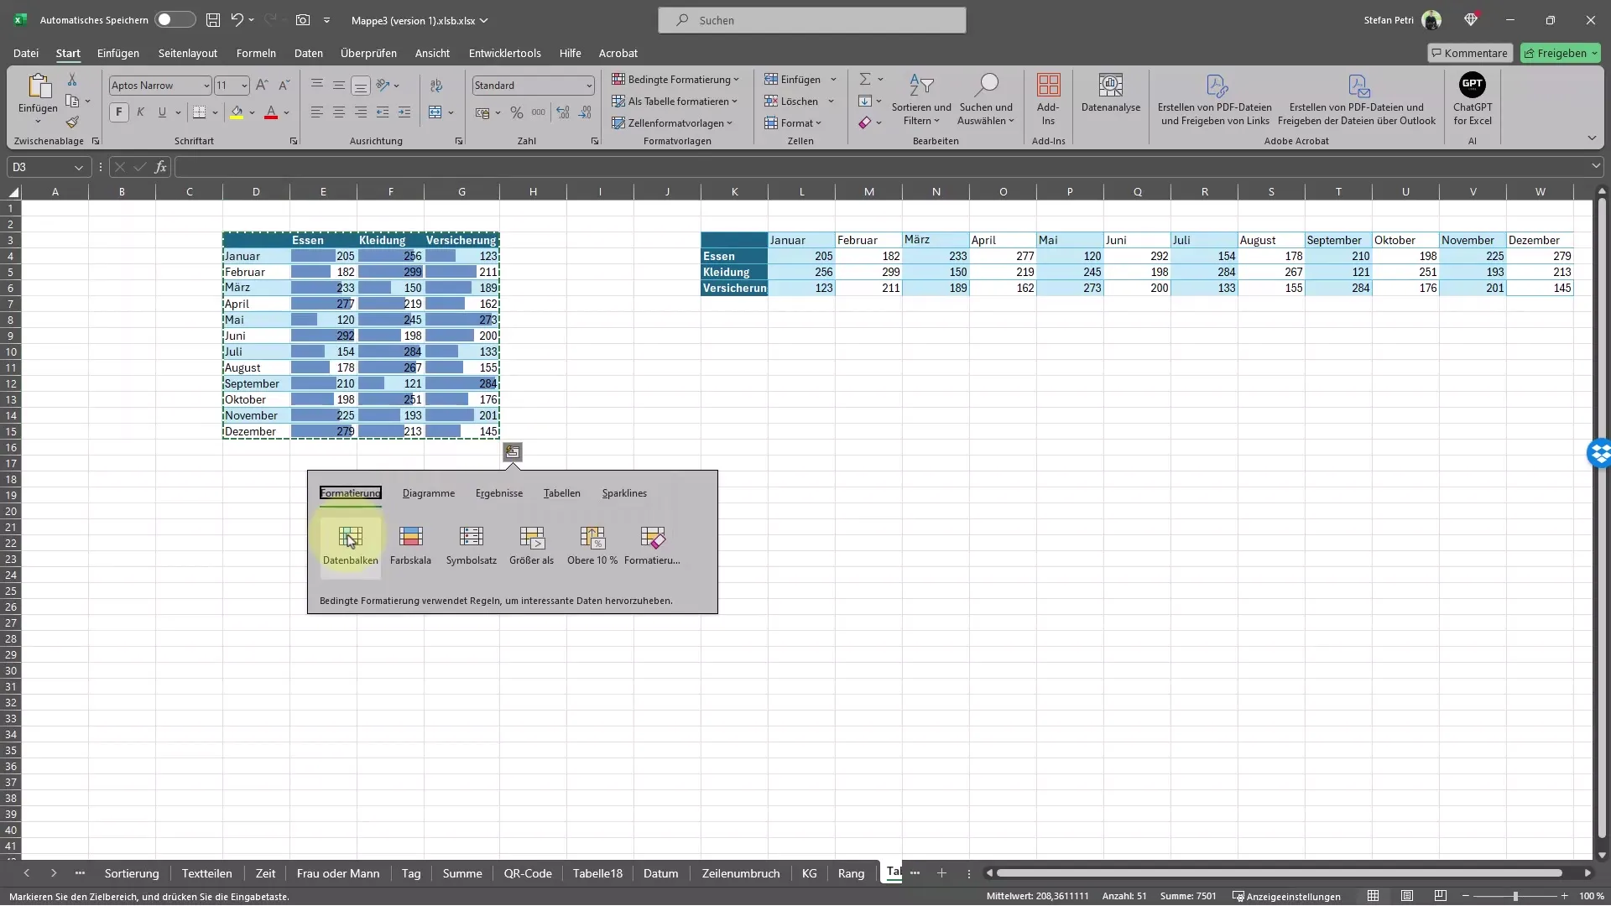Click the Formatierung tab in popup
The width and height of the screenshot is (1611, 906).
click(351, 492)
